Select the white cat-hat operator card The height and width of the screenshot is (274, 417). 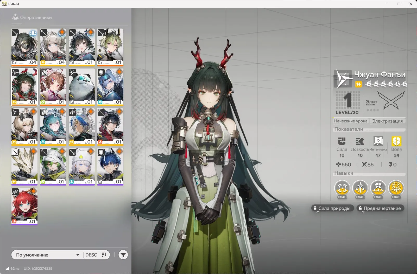coord(82,166)
